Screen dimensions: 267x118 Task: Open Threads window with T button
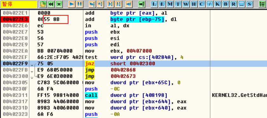click(x=178, y=4)
